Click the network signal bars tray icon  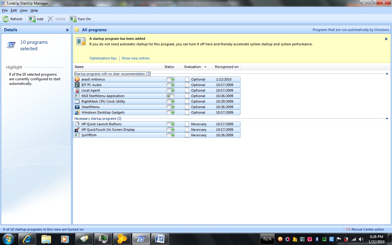pyautogui.click(x=354, y=239)
